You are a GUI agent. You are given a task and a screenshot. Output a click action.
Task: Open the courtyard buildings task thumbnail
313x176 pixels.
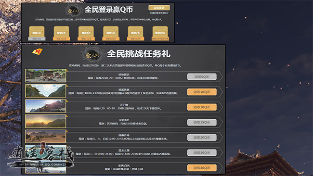tap(46, 76)
